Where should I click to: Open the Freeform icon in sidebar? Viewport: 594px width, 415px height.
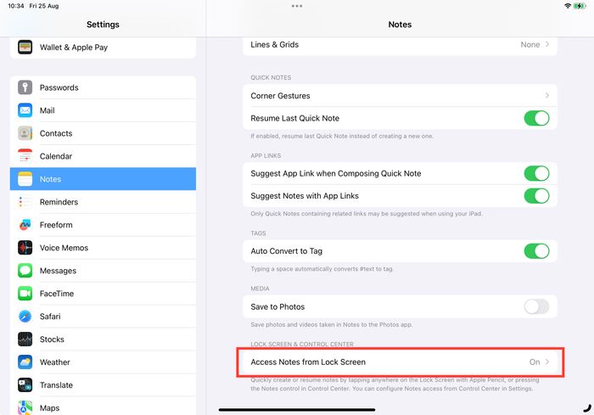[x=25, y=225]
